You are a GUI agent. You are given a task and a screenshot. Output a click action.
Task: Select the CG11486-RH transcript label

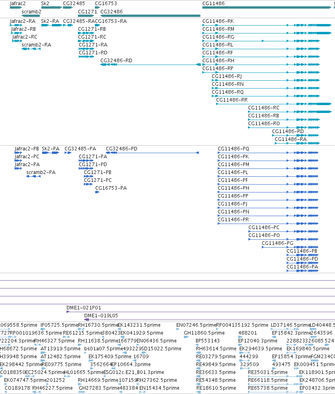[218, 61]
